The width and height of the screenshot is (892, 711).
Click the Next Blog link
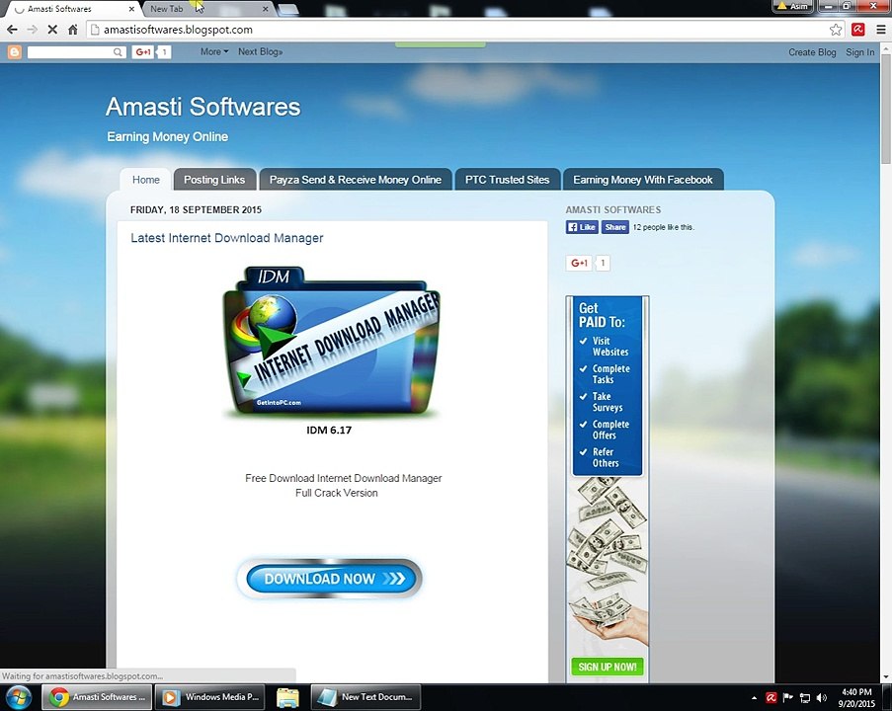click(260, 51)
